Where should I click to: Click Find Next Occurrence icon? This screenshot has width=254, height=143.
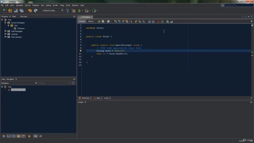(x=123, y=21)
